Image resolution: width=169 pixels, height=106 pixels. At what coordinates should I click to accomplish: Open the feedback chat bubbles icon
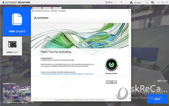click(x=152, y=3)
